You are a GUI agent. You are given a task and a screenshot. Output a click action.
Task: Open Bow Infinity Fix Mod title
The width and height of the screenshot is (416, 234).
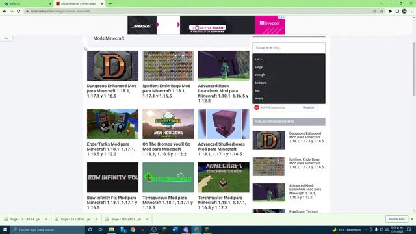(112, 203)
